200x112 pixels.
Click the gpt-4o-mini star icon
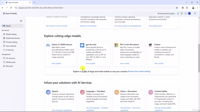coord(82,45)
